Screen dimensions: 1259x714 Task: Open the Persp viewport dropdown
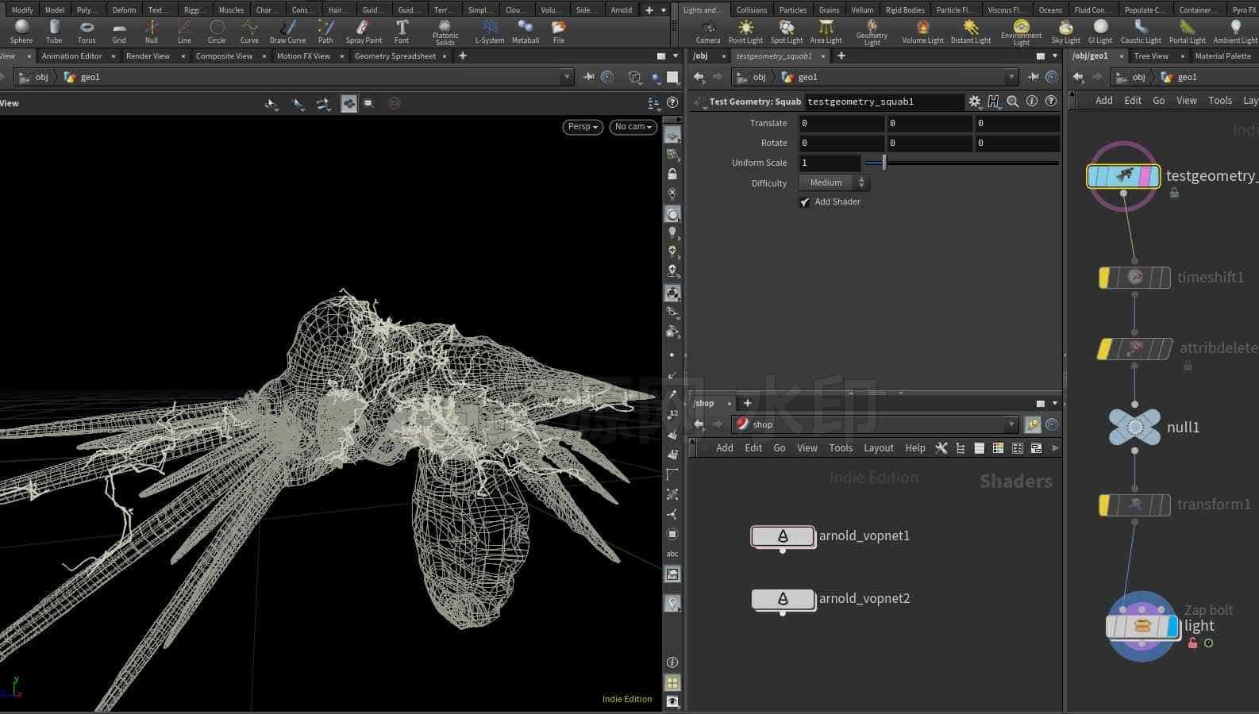click(x=583, y=127)
